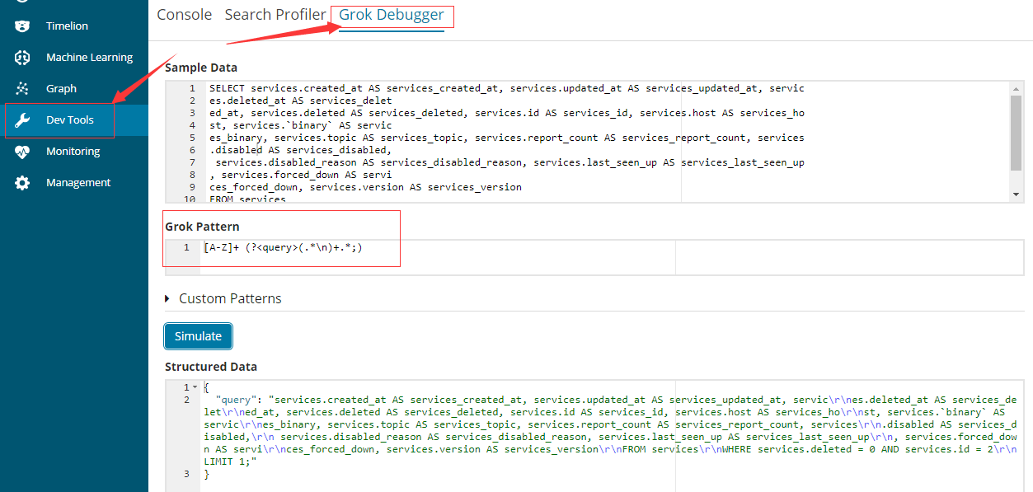
Task: Switch to the Console tab
Action: [x=184, y=15]
